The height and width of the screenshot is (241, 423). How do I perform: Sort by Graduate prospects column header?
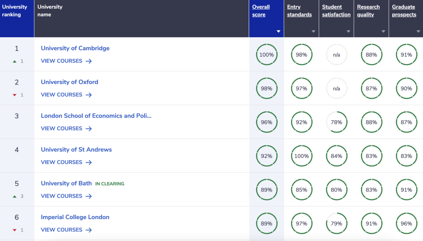(x=404, y=11)
